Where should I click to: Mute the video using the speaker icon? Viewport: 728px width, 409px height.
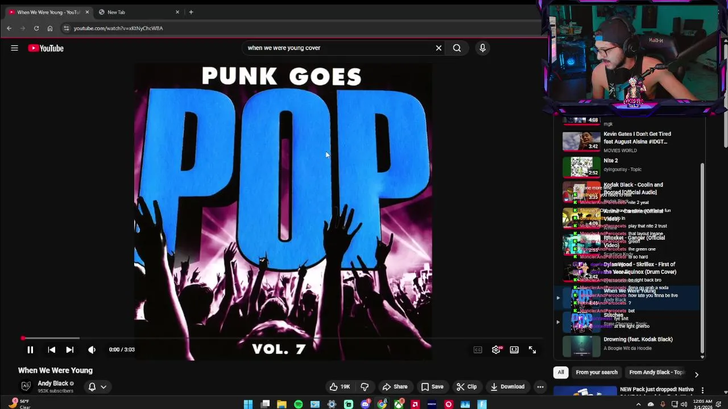(x=92, y=350)
